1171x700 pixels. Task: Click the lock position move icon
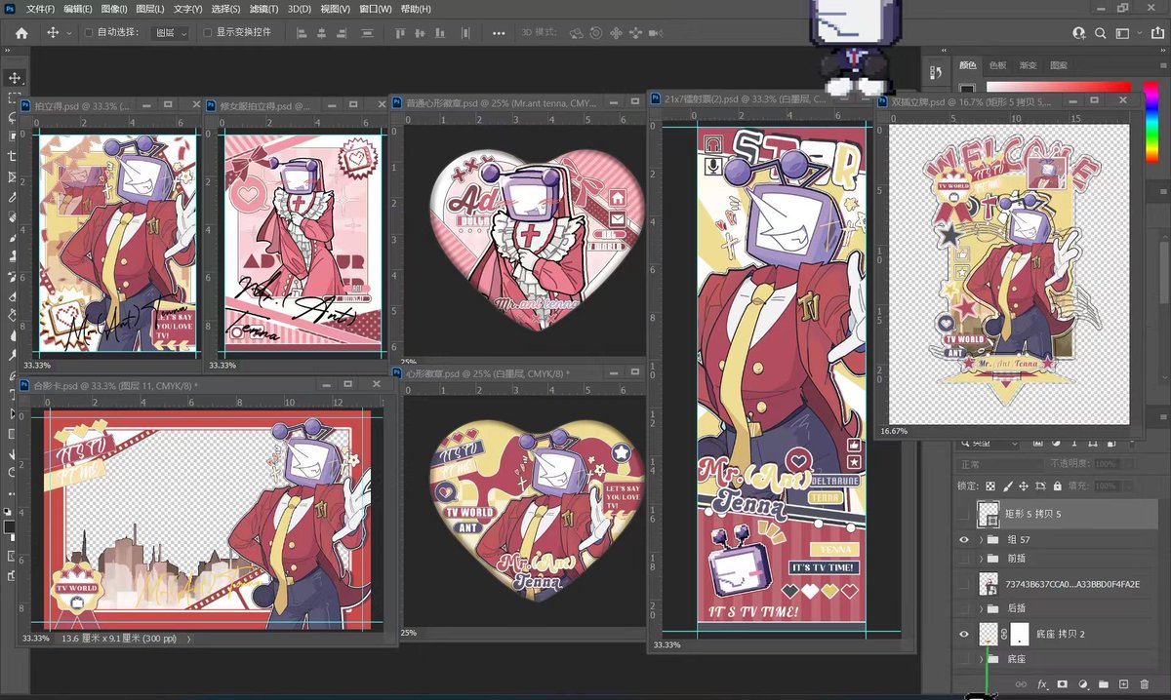1024,486
